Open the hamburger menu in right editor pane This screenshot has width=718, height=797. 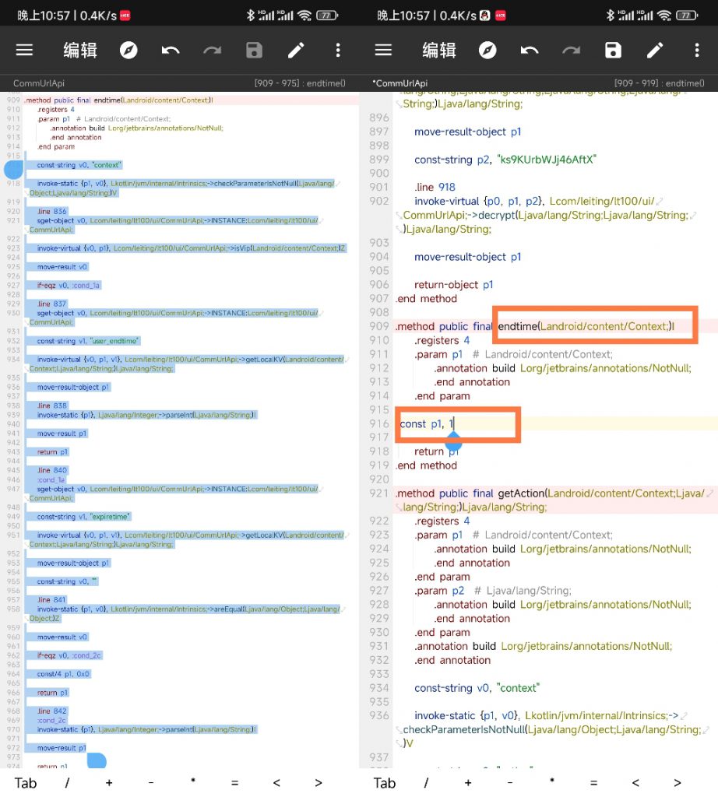pos(383,51)
